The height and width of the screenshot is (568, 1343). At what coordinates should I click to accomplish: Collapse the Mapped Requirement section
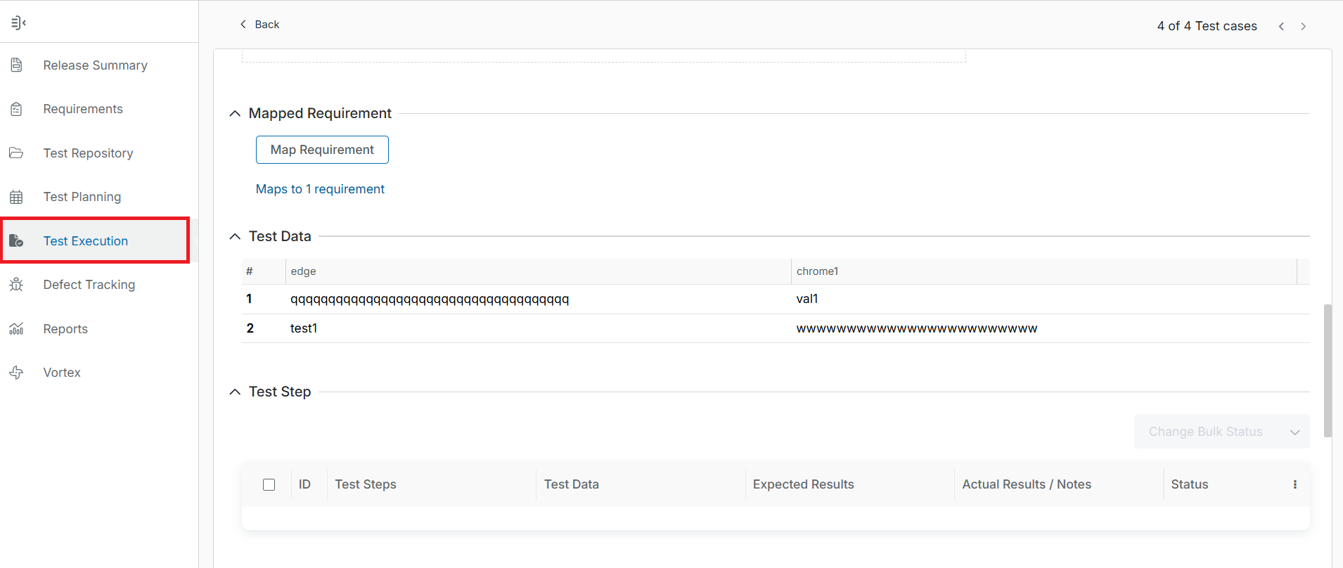pos(235,114)
